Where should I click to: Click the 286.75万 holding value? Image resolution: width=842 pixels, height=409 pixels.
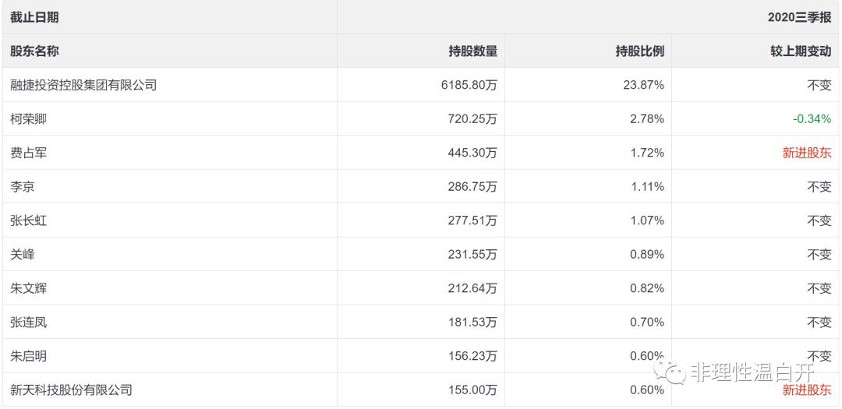472,187
